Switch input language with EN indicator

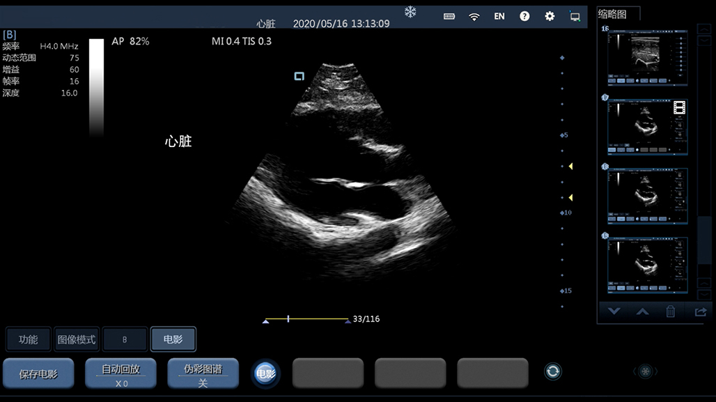(499, 16)
